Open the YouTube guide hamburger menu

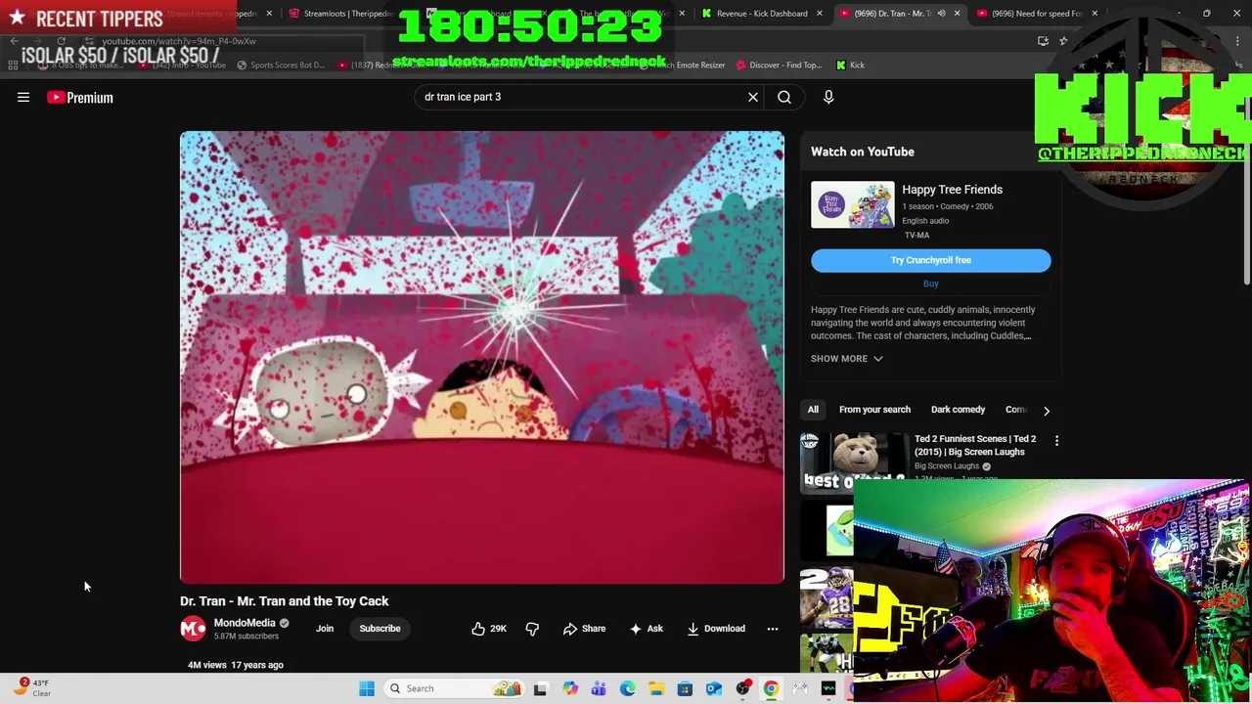pyautogui.click(x=23, y=97)
